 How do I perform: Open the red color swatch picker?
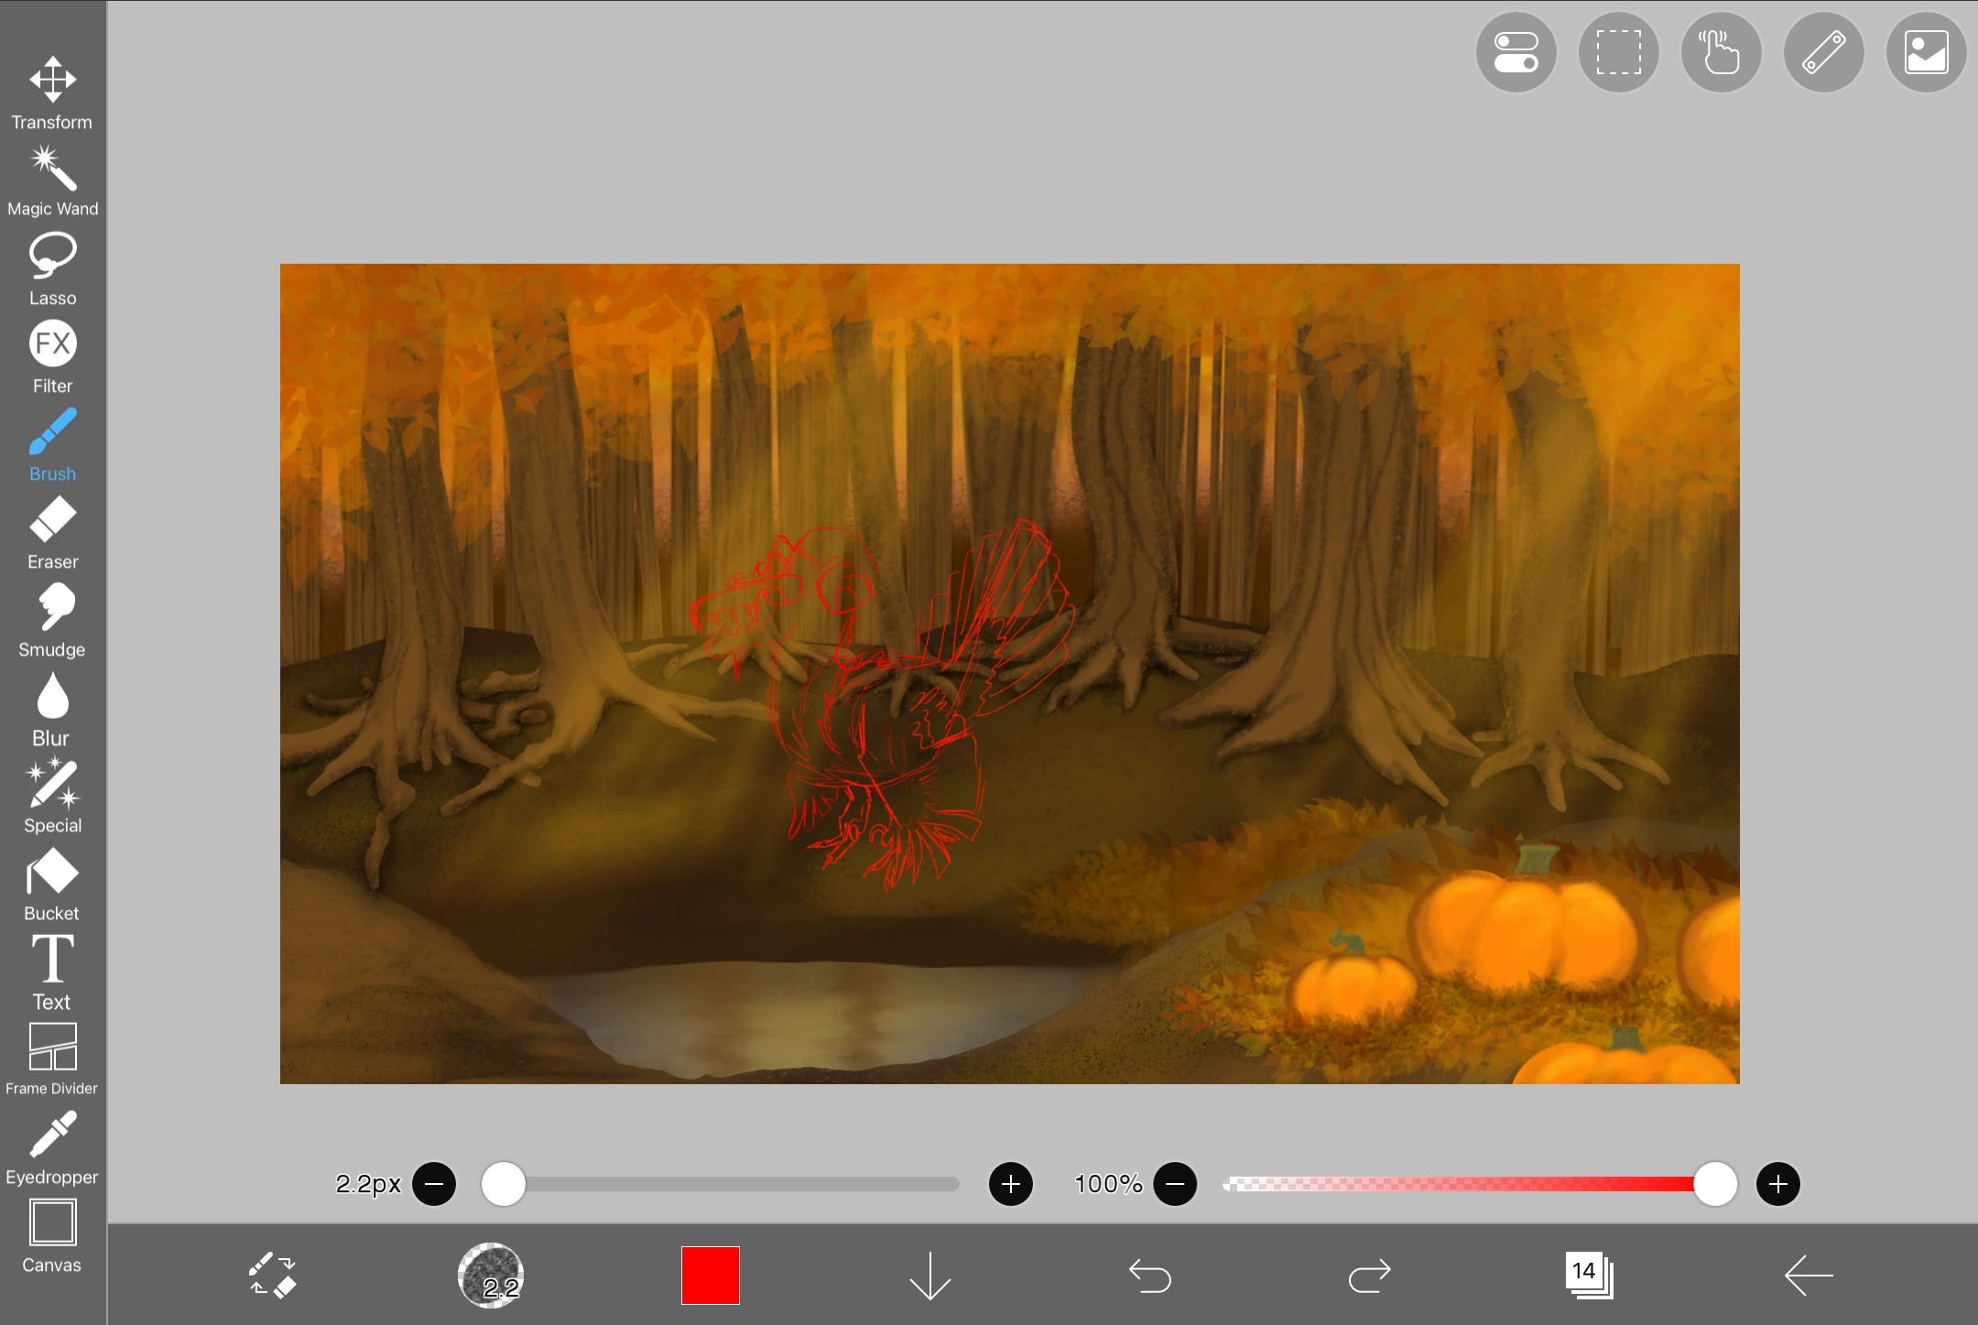point(709,1274)
